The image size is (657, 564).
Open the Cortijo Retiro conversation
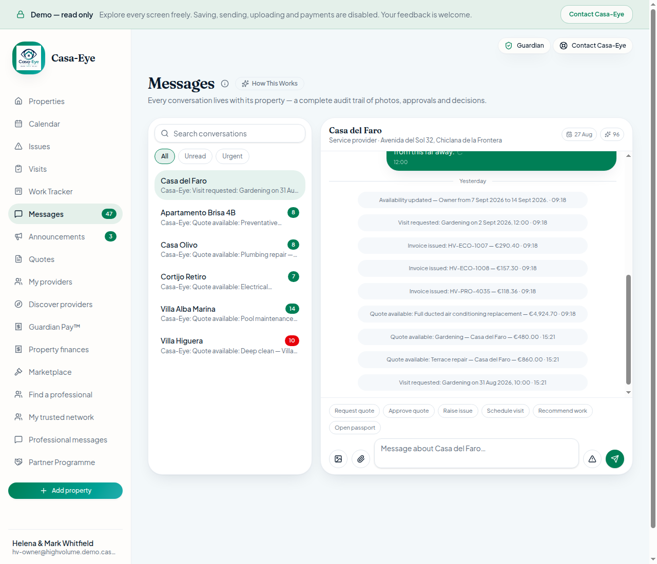pyautogui.click(x=230, y=281)
